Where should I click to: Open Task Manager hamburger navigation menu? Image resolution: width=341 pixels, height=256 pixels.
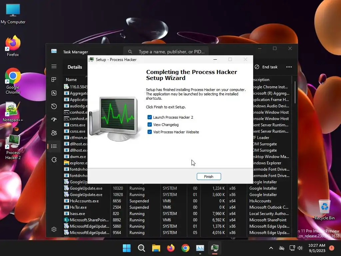(x=54, y=66)
